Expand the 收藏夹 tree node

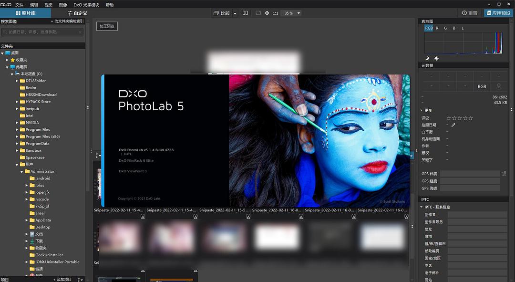(7, 60)
